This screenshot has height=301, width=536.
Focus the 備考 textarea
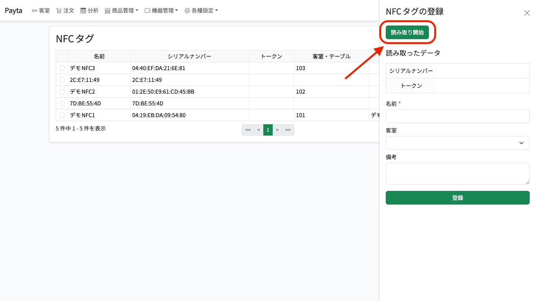click(x=458, y=174)
